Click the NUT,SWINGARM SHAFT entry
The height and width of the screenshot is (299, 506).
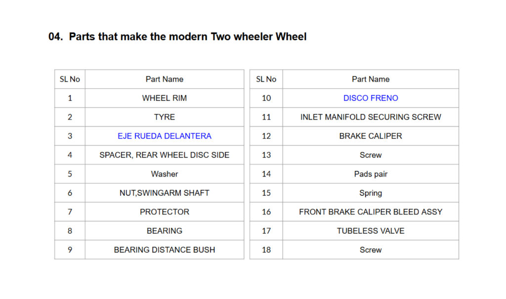164,193
